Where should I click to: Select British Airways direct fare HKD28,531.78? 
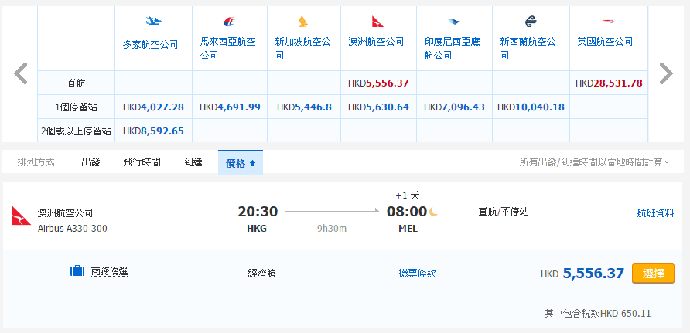point(609,83)
